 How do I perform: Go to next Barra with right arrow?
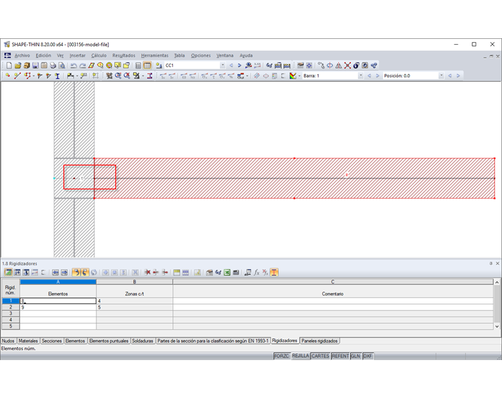[377, 76]
